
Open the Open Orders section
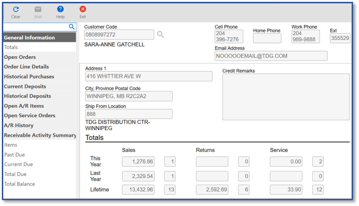pos(40,57)
